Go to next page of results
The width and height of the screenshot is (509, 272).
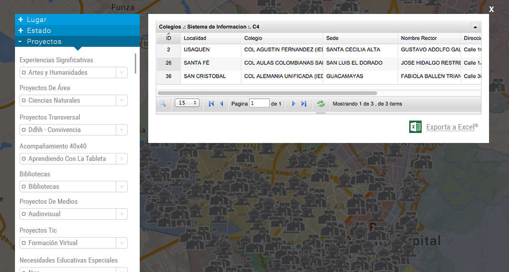(x=293, y=104)
